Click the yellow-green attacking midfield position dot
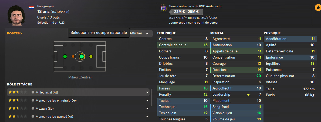 coord(91,56)
